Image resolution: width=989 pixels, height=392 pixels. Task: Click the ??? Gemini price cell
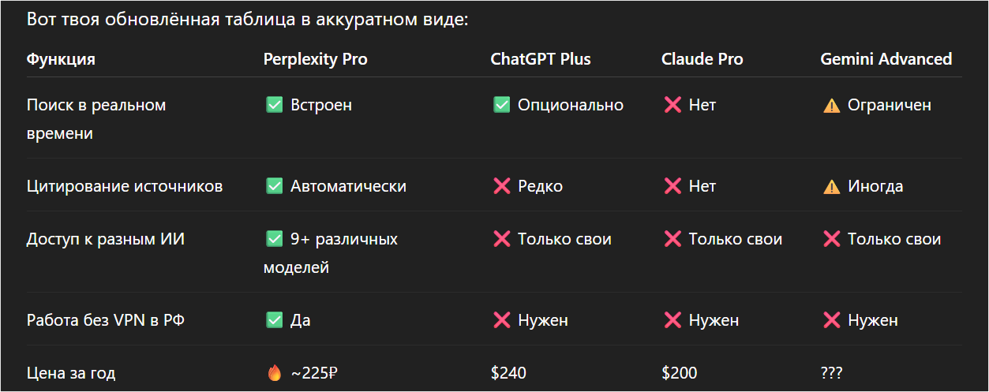pos(831,373)
